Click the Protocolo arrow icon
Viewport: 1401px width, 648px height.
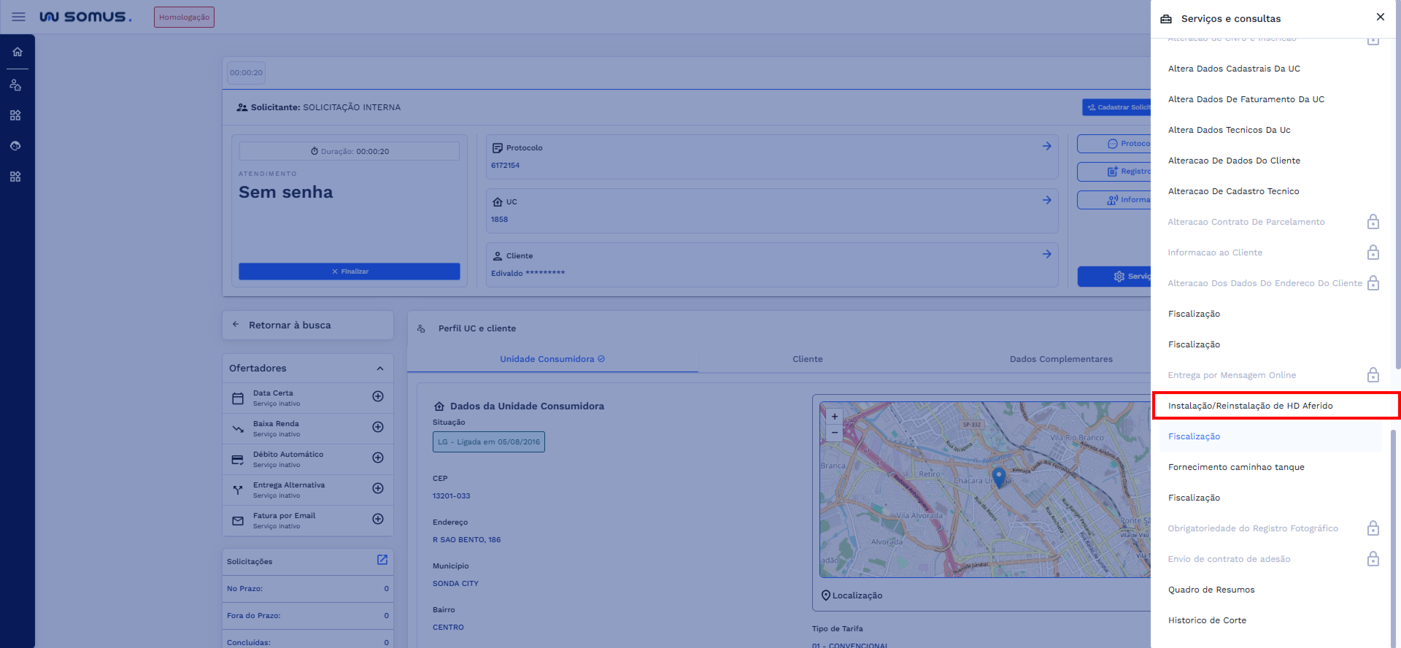click(1046, 146)
